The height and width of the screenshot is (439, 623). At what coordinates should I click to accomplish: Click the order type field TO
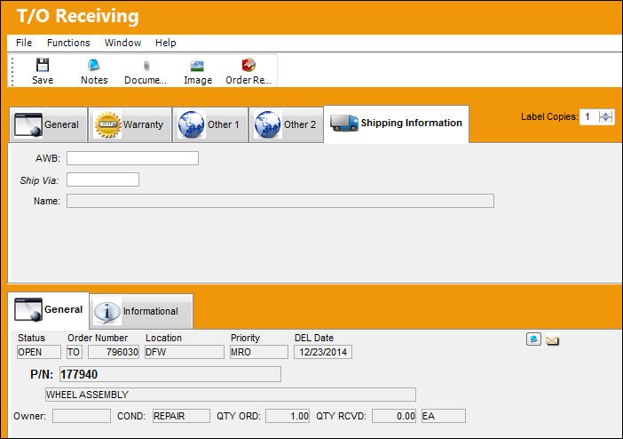point(74,352)
